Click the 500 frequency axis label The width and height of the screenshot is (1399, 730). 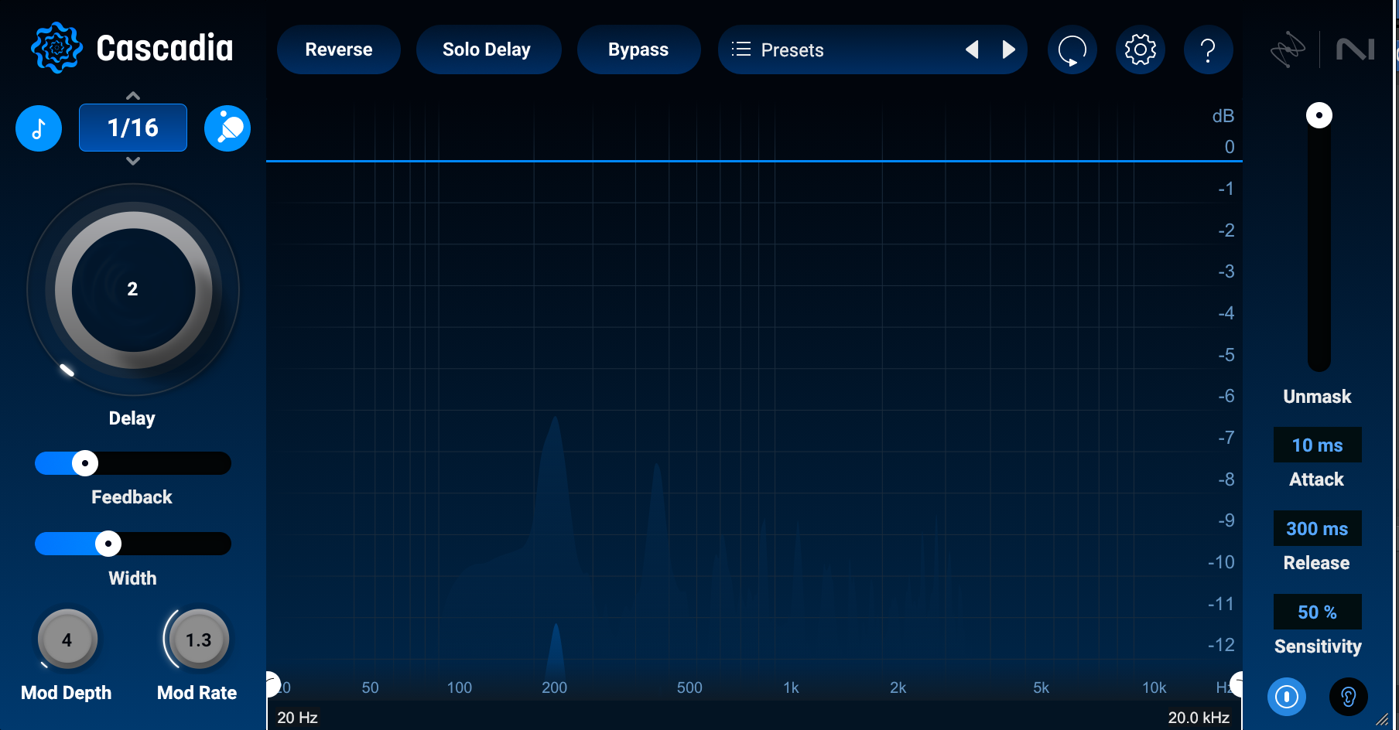[x=689, y=687]
